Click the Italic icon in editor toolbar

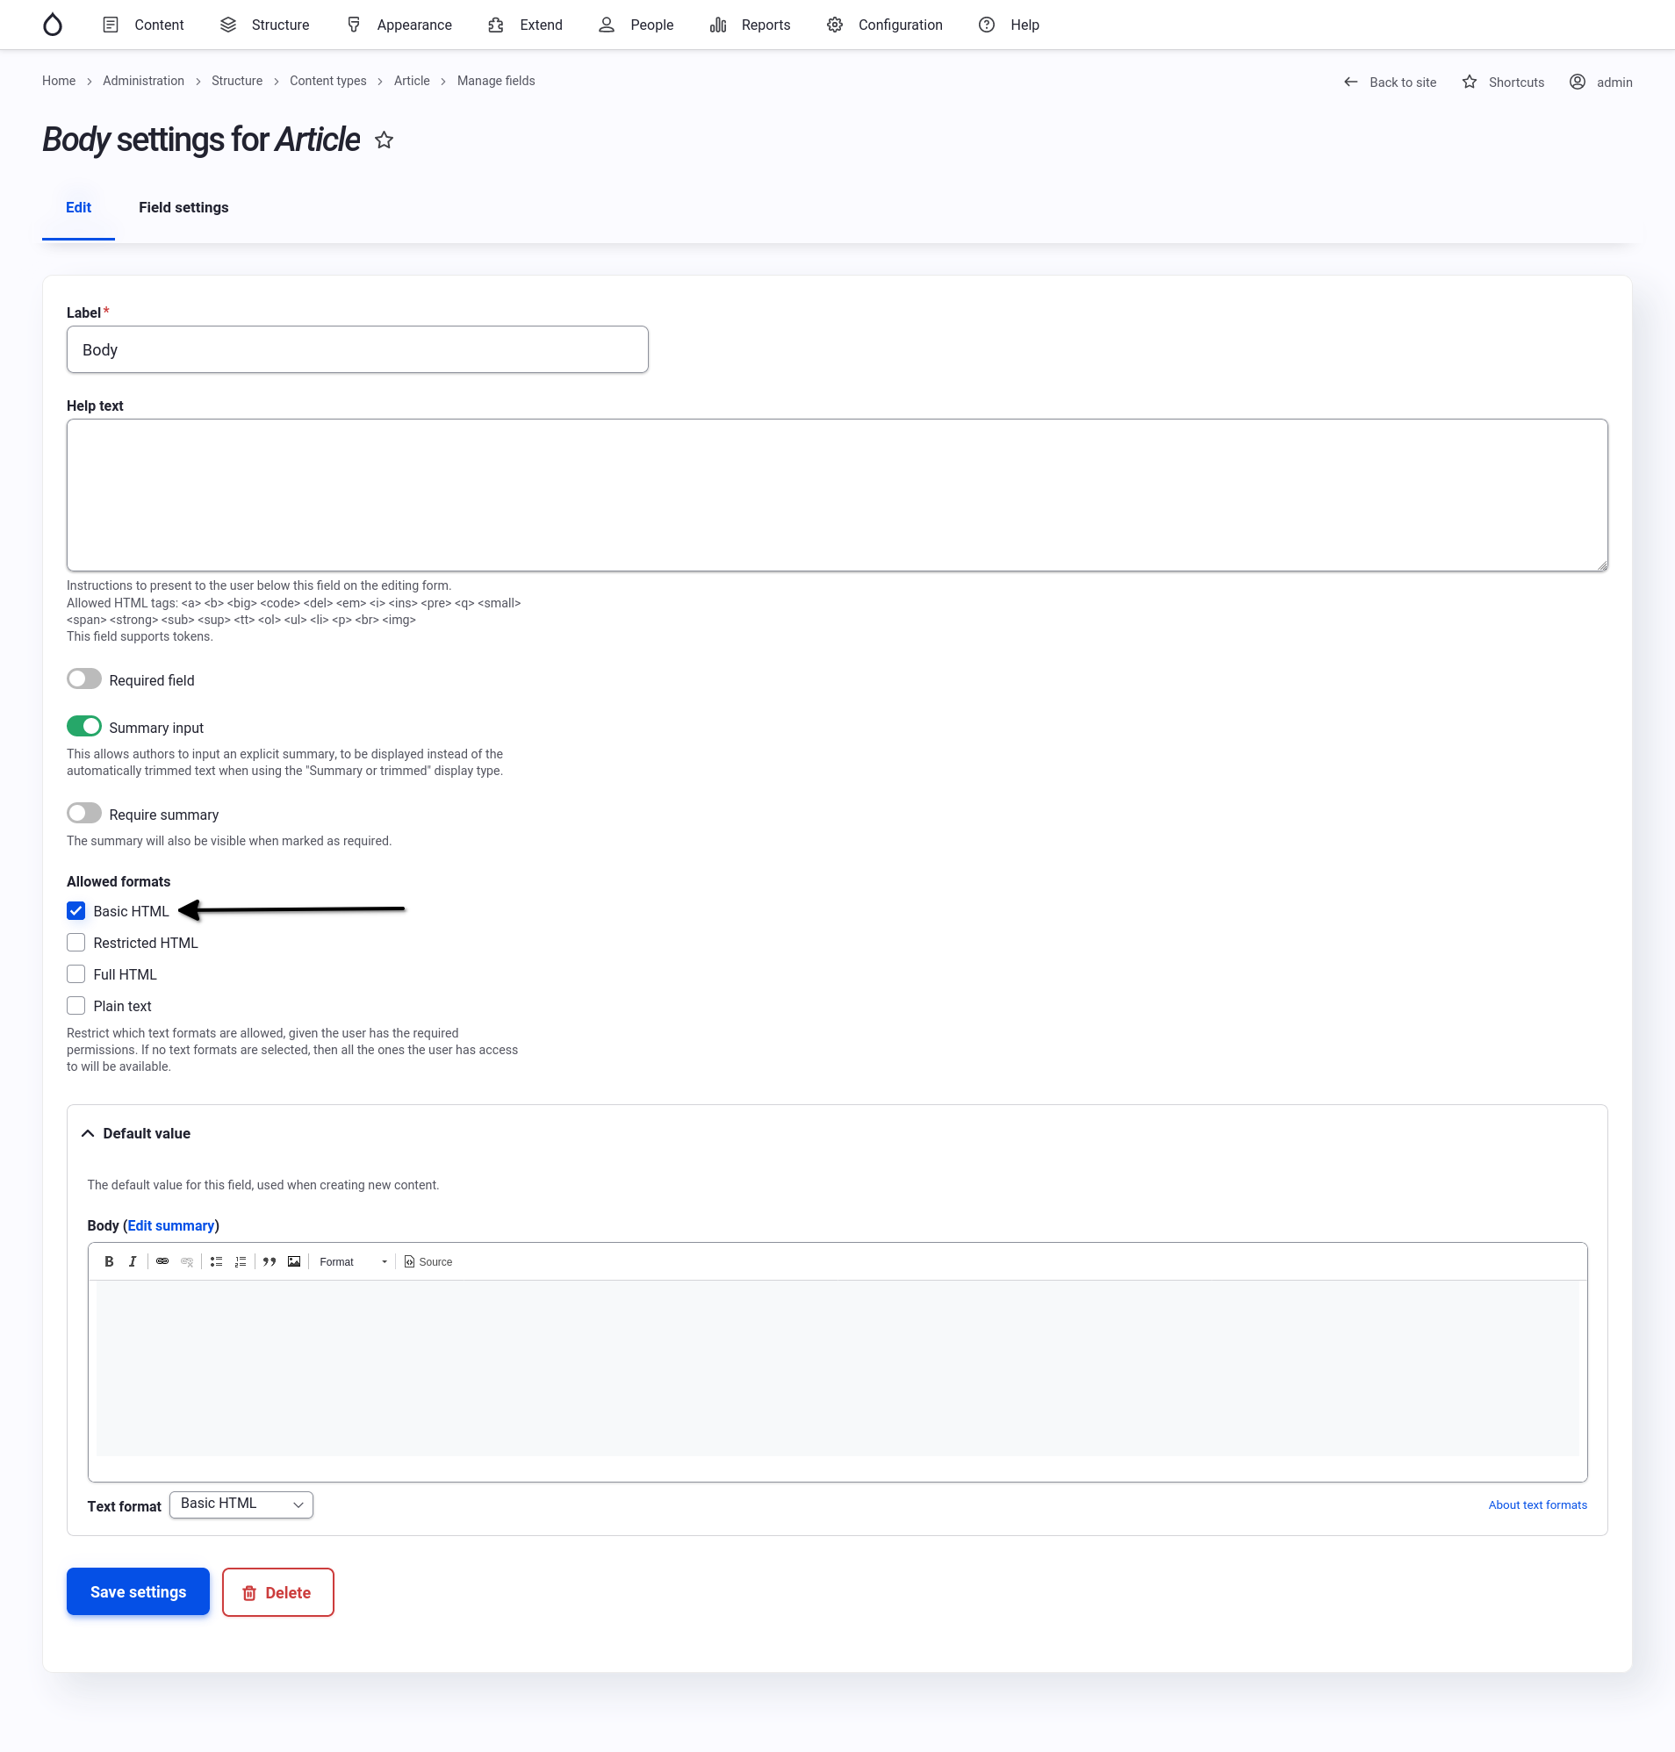(x=133, y=1261)
